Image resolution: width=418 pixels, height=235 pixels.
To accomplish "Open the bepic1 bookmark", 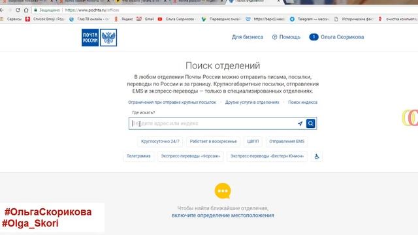I will (x=266, y=19).
